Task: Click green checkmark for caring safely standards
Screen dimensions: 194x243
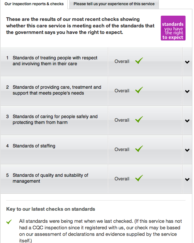Action: pos(139,119)
